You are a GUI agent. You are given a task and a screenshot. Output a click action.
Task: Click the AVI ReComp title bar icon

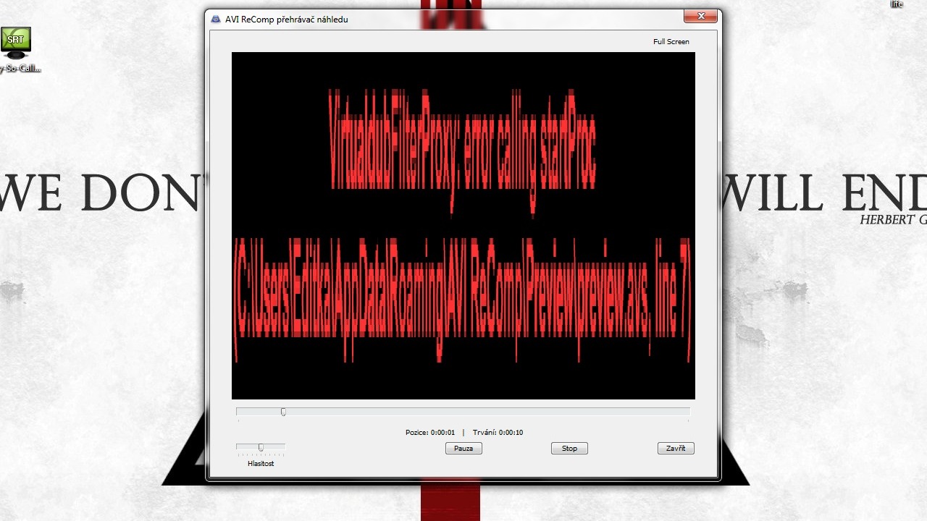click(x=216, y=20)
